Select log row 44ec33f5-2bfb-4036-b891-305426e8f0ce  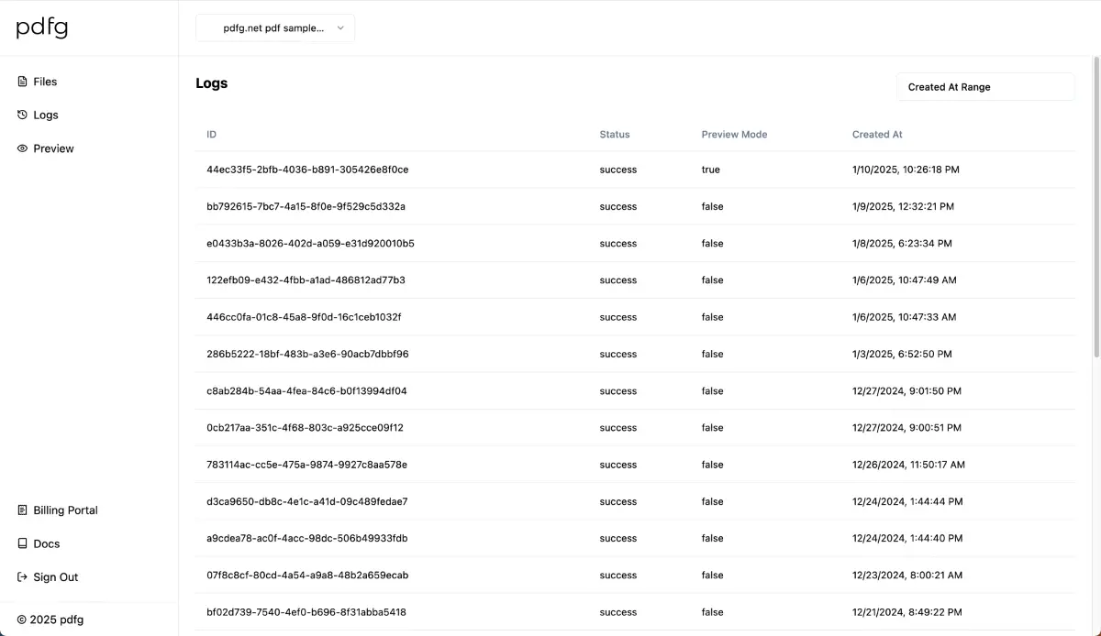pos(307,170)
